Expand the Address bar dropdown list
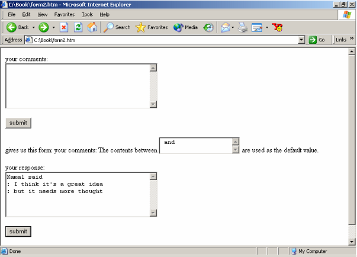This screenshot has height=257, width=357. pyautogui.click(x=301, y=40)
